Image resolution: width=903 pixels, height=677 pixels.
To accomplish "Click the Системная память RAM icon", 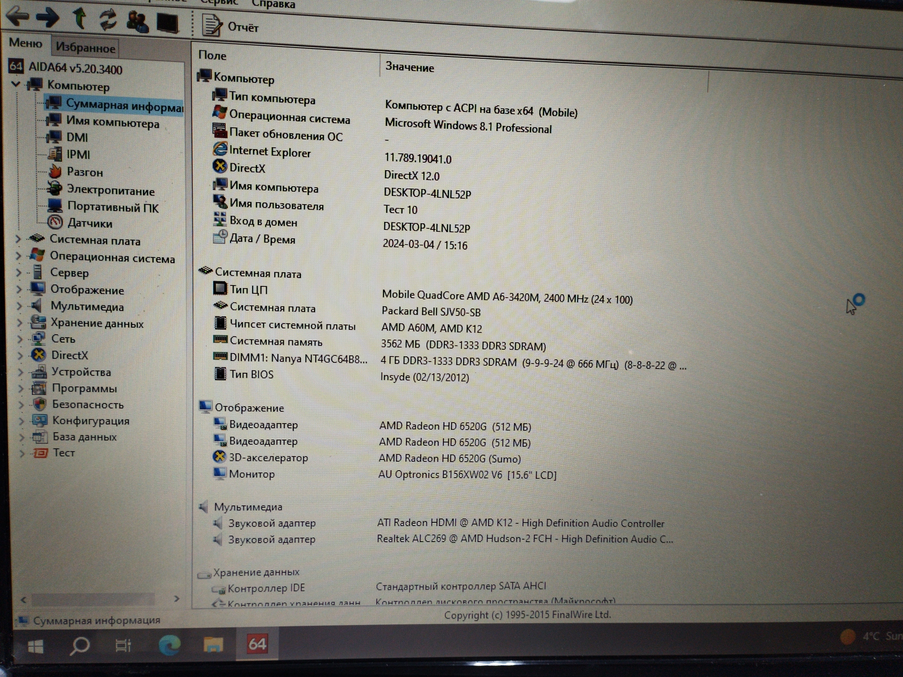I will [x=220, y=339].
